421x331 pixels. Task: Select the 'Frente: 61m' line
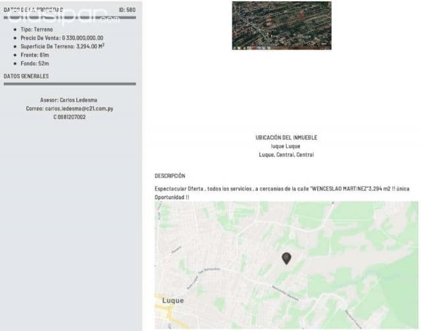(35, 55)
